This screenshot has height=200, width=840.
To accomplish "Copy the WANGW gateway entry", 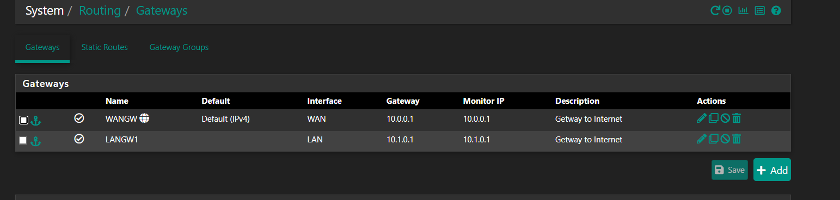I will (x=714, y=118).
